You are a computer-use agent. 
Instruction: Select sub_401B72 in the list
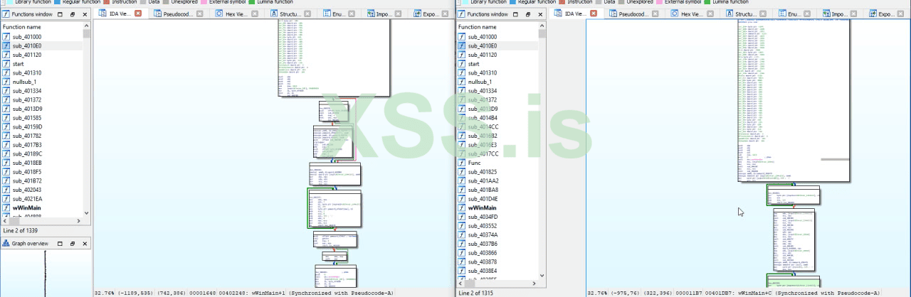27,181
